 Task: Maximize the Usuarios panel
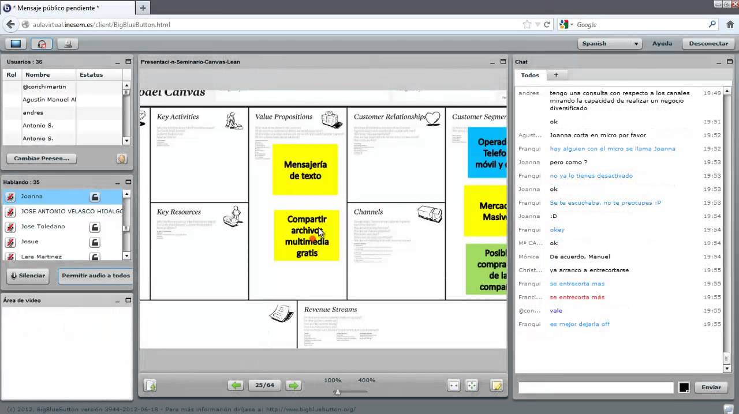click(x=128, y=62)
